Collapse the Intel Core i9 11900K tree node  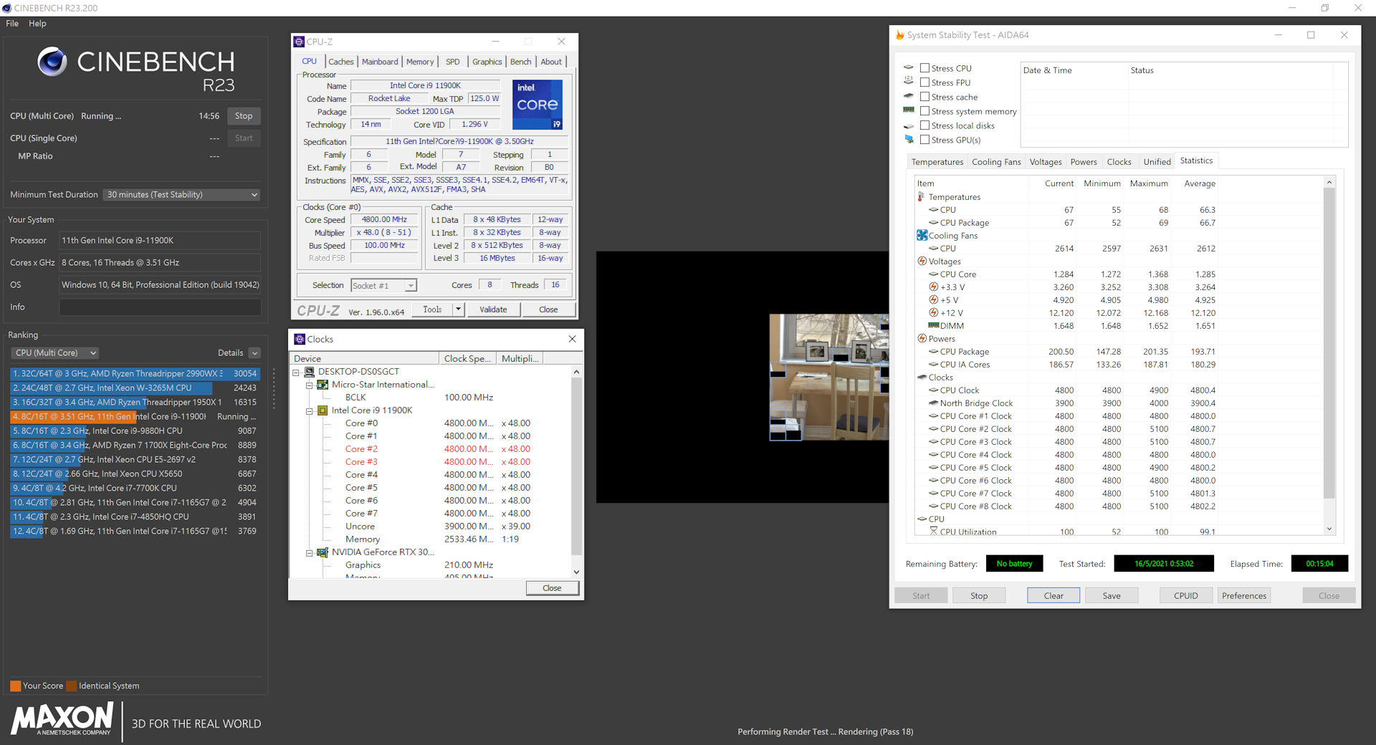click(310, 410)
